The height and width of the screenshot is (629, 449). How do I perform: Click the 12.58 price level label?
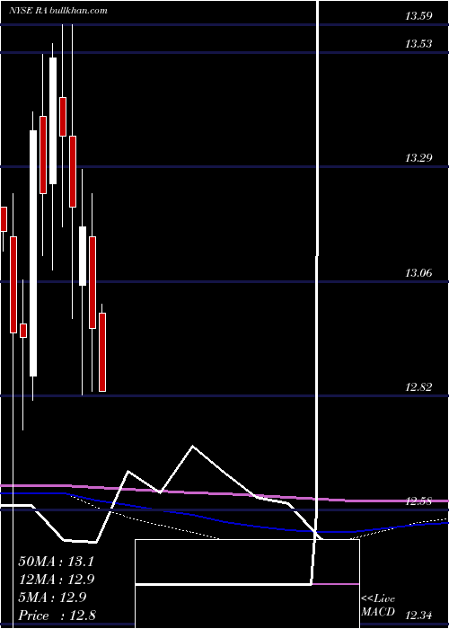tap(418, 501)
